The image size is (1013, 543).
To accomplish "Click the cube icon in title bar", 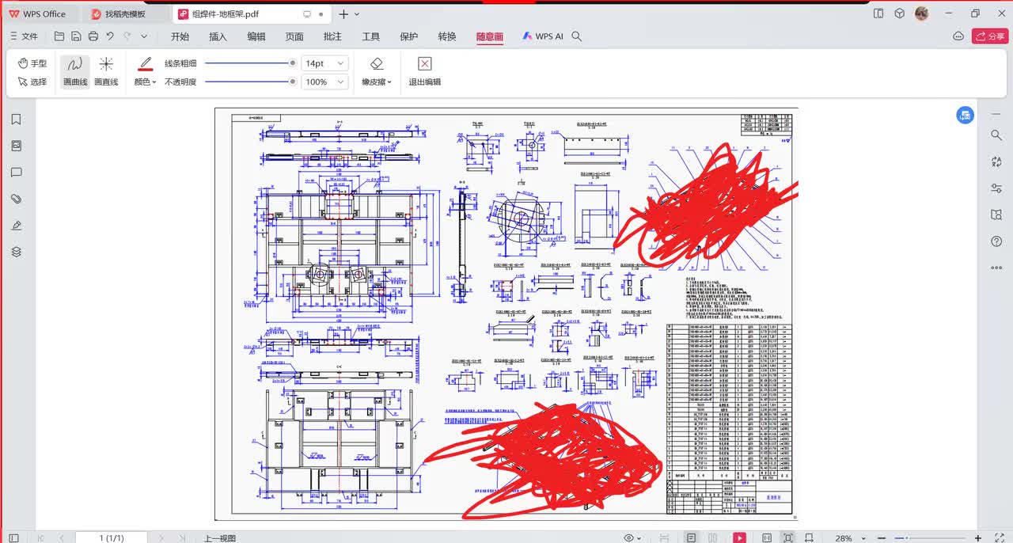I will (900, 13).
